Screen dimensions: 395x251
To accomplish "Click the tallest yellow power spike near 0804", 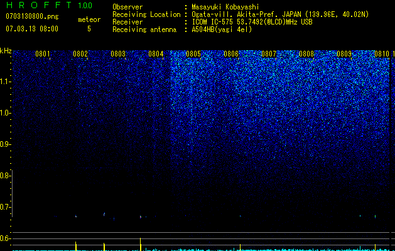I will (140, 244).
